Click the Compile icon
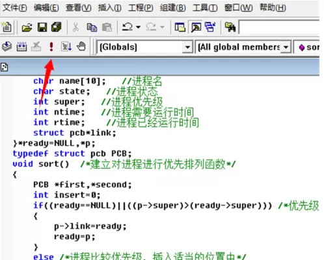 tap(7, 47)
